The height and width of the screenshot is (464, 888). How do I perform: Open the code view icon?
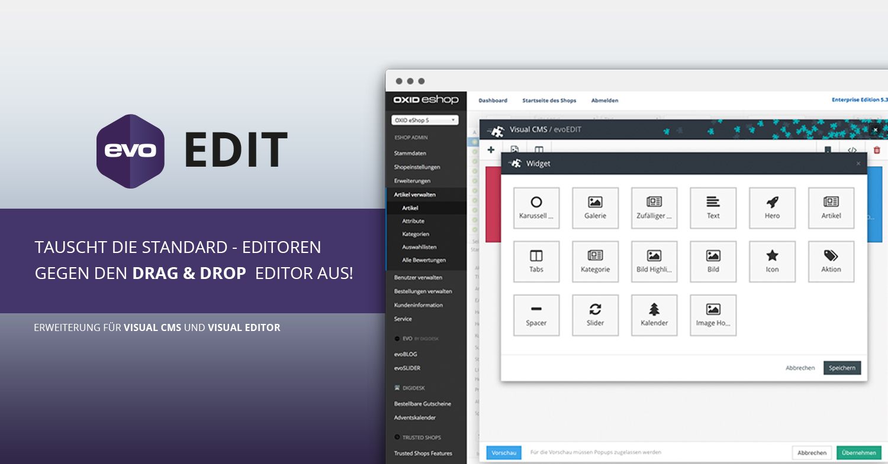tap(852, 150)
